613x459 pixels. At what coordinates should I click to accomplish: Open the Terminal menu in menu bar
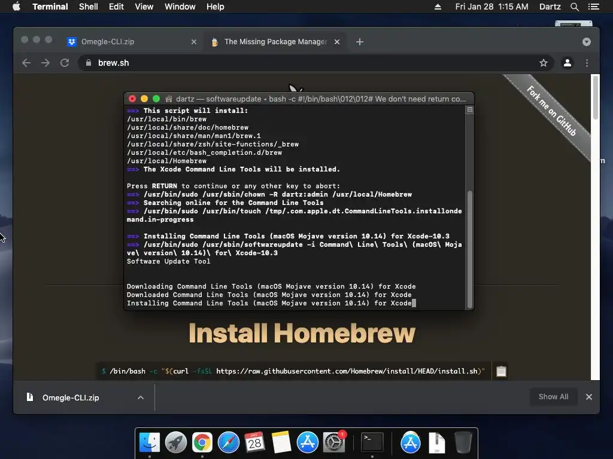[50, 7]
